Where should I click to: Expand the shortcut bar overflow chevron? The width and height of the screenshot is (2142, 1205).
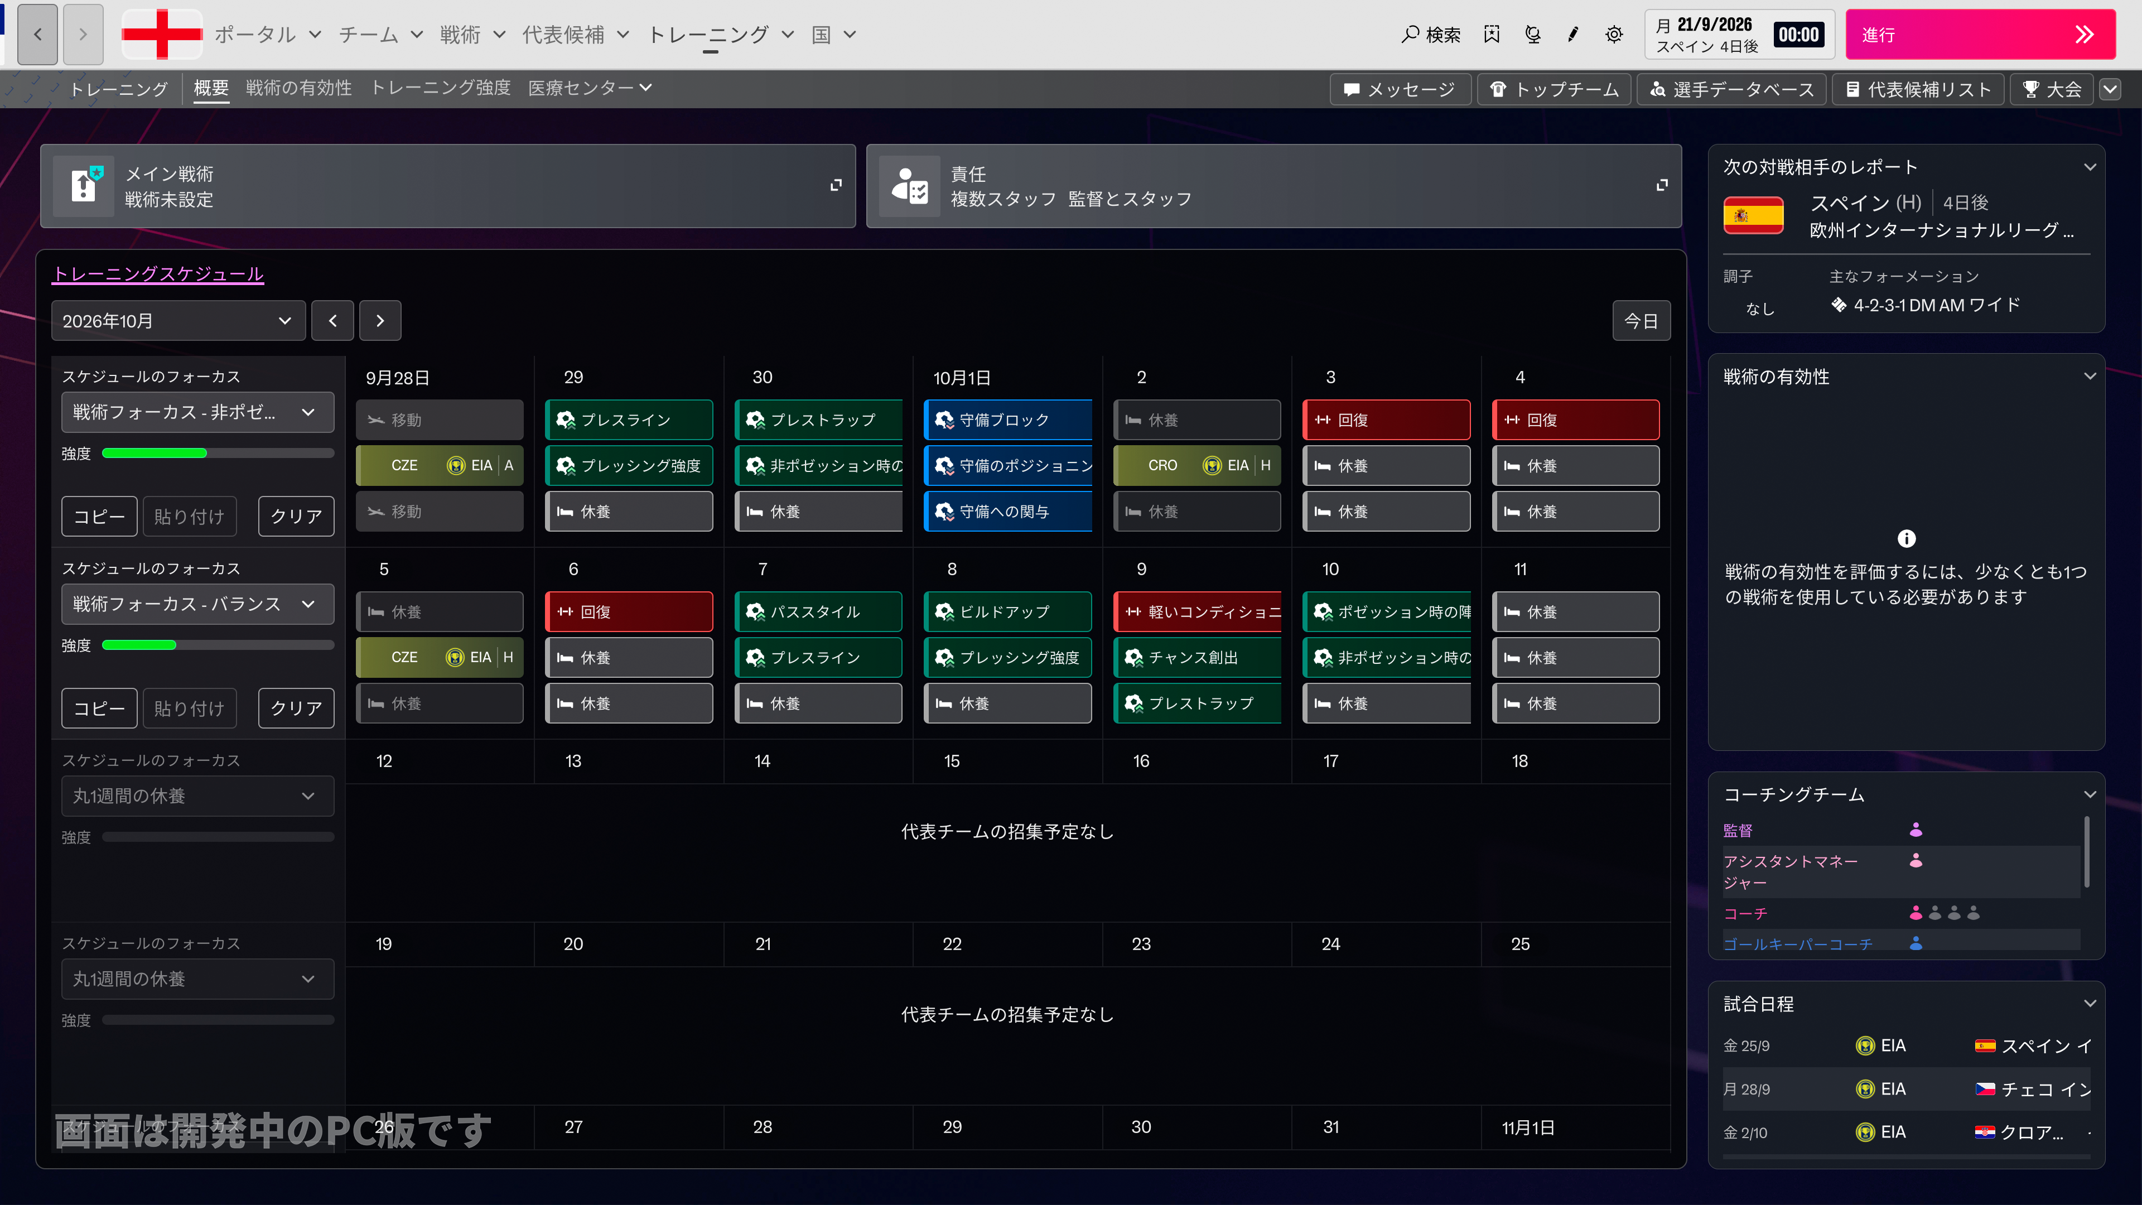click(x=2110, y=90)
